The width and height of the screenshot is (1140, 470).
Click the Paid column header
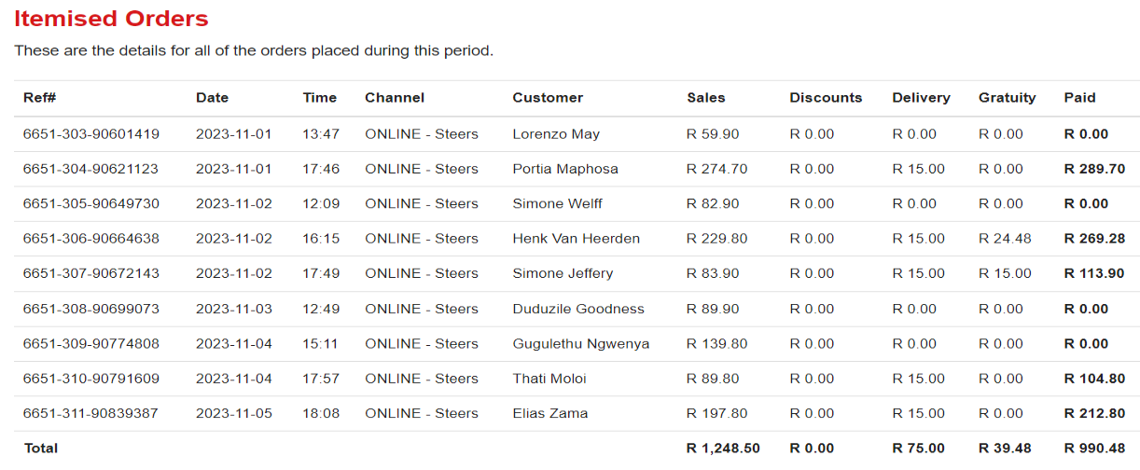pyautogui.click(x=1079, y=98)
